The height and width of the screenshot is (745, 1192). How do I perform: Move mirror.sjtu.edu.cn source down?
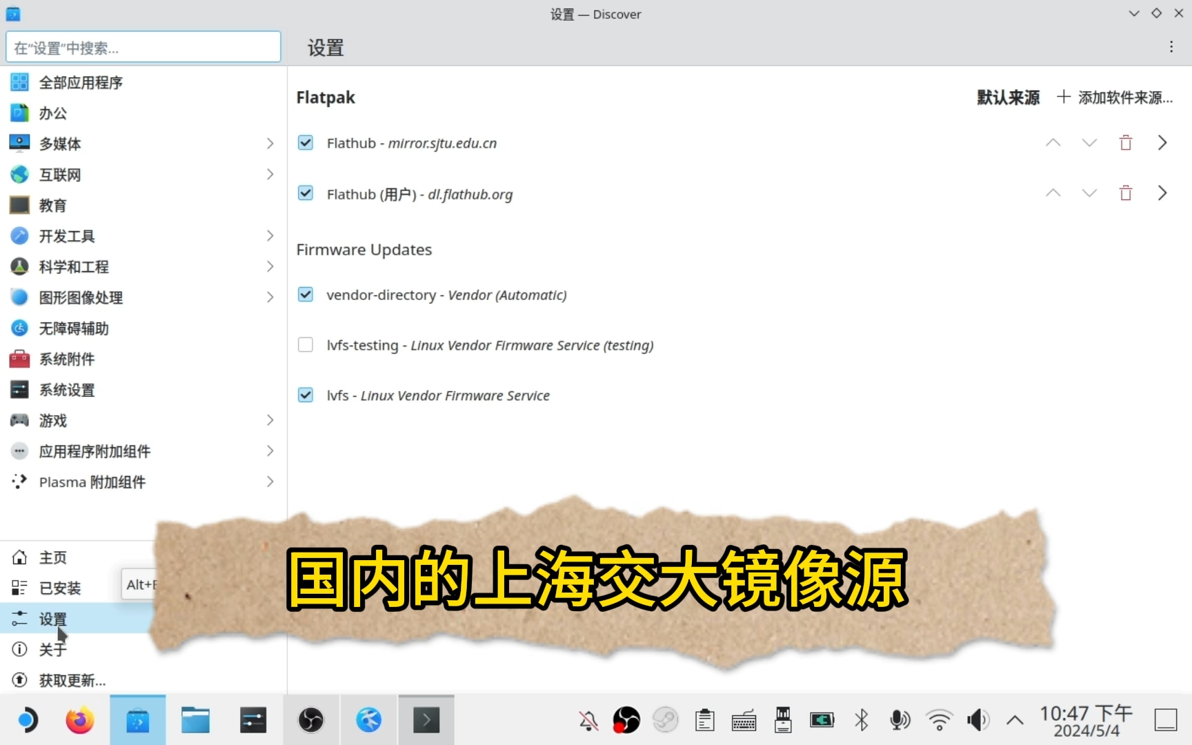pyautogui.click(x=1089, y=143)
